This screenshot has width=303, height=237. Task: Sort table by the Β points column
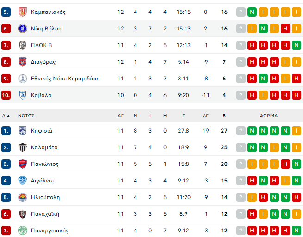(224, 116)
